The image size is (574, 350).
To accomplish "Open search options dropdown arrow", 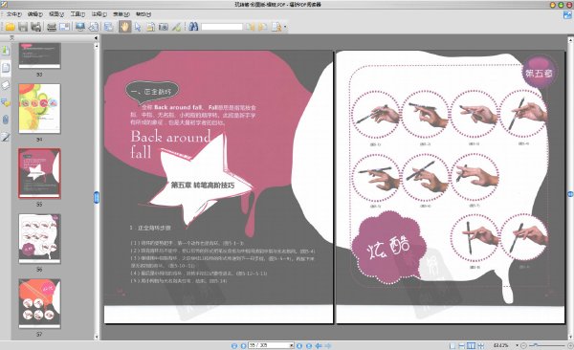I will (x=285, y=27).
